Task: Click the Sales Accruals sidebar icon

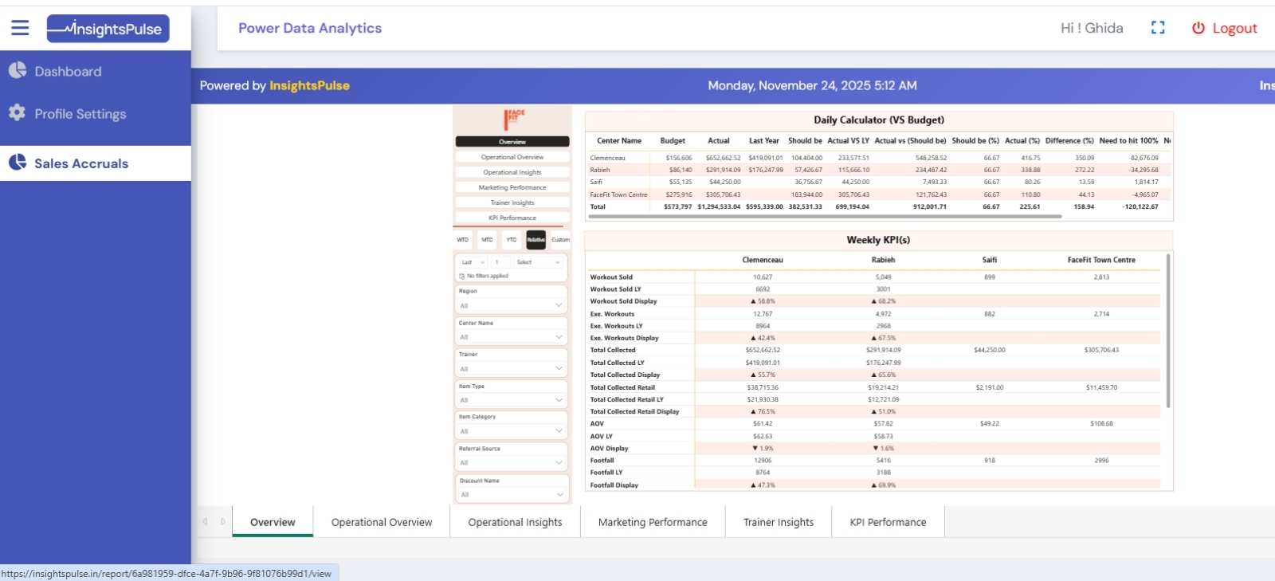Action: coord(18,163)
